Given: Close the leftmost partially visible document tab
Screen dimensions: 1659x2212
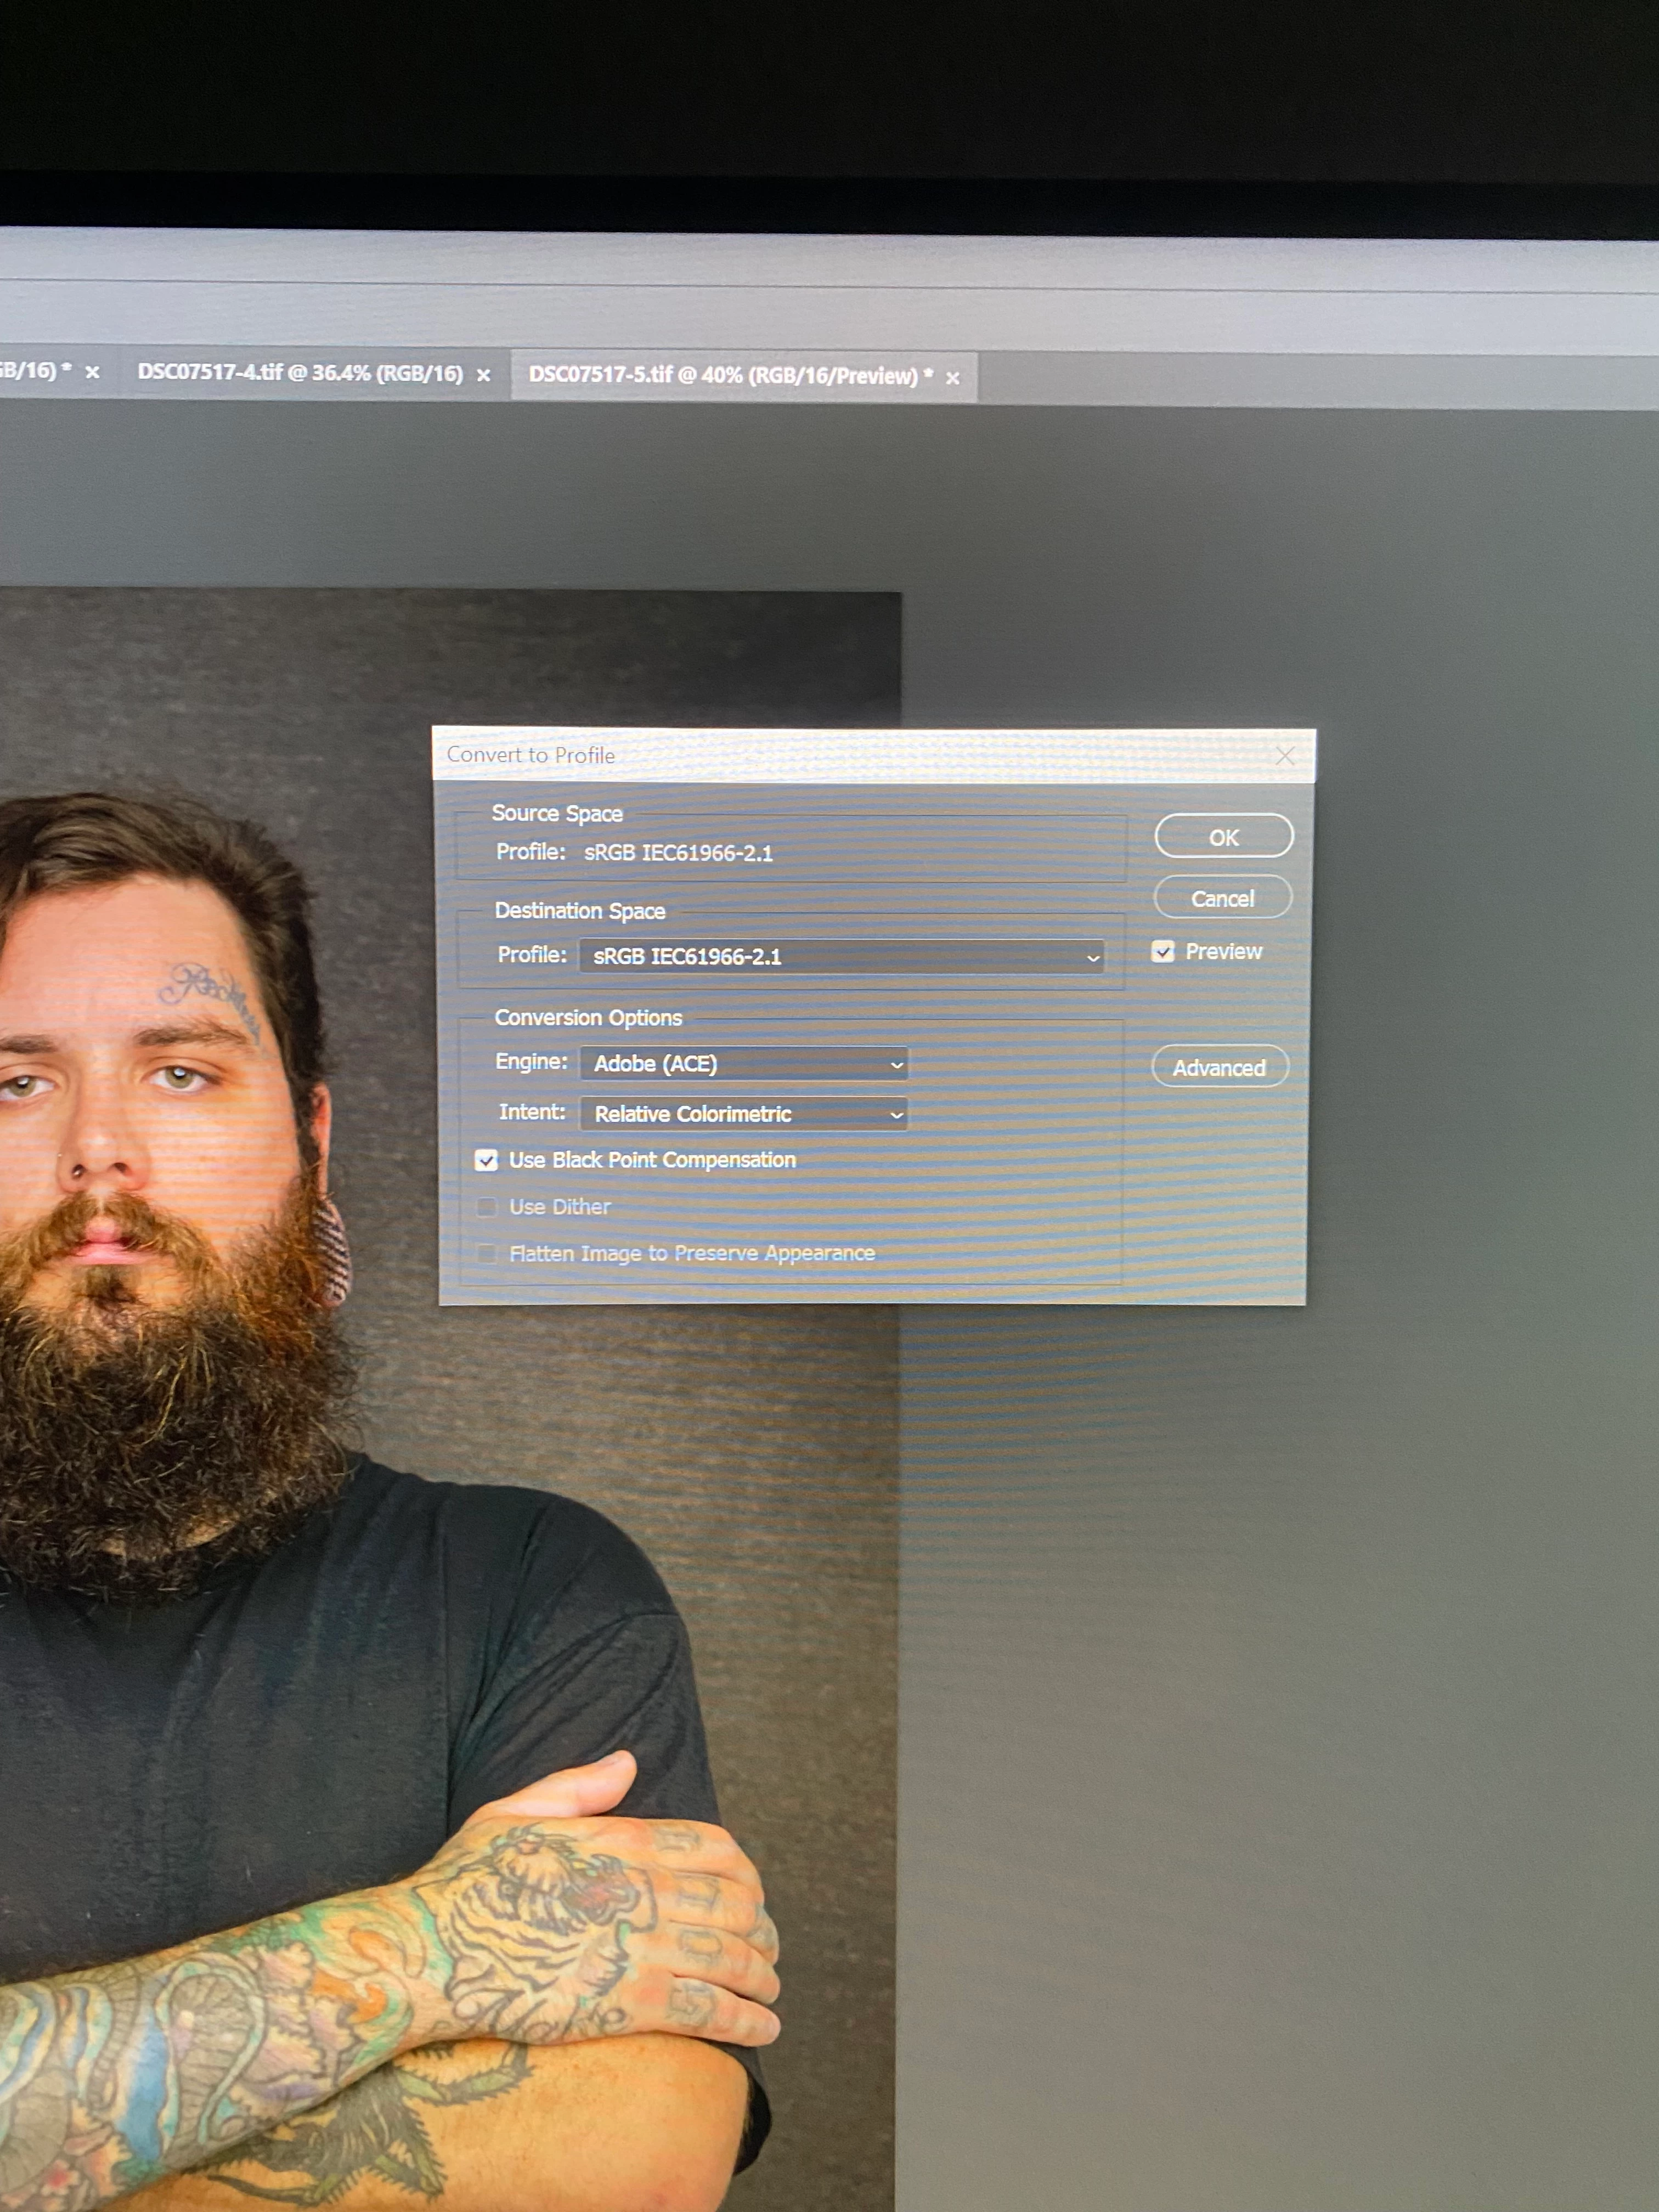Looking at the screenshot, I should (x=92, y=372).
